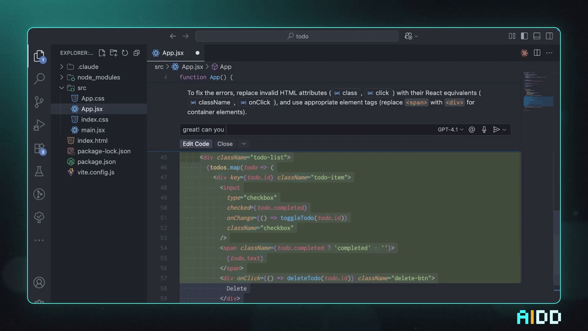Collapse the src folder

[62, 88]
